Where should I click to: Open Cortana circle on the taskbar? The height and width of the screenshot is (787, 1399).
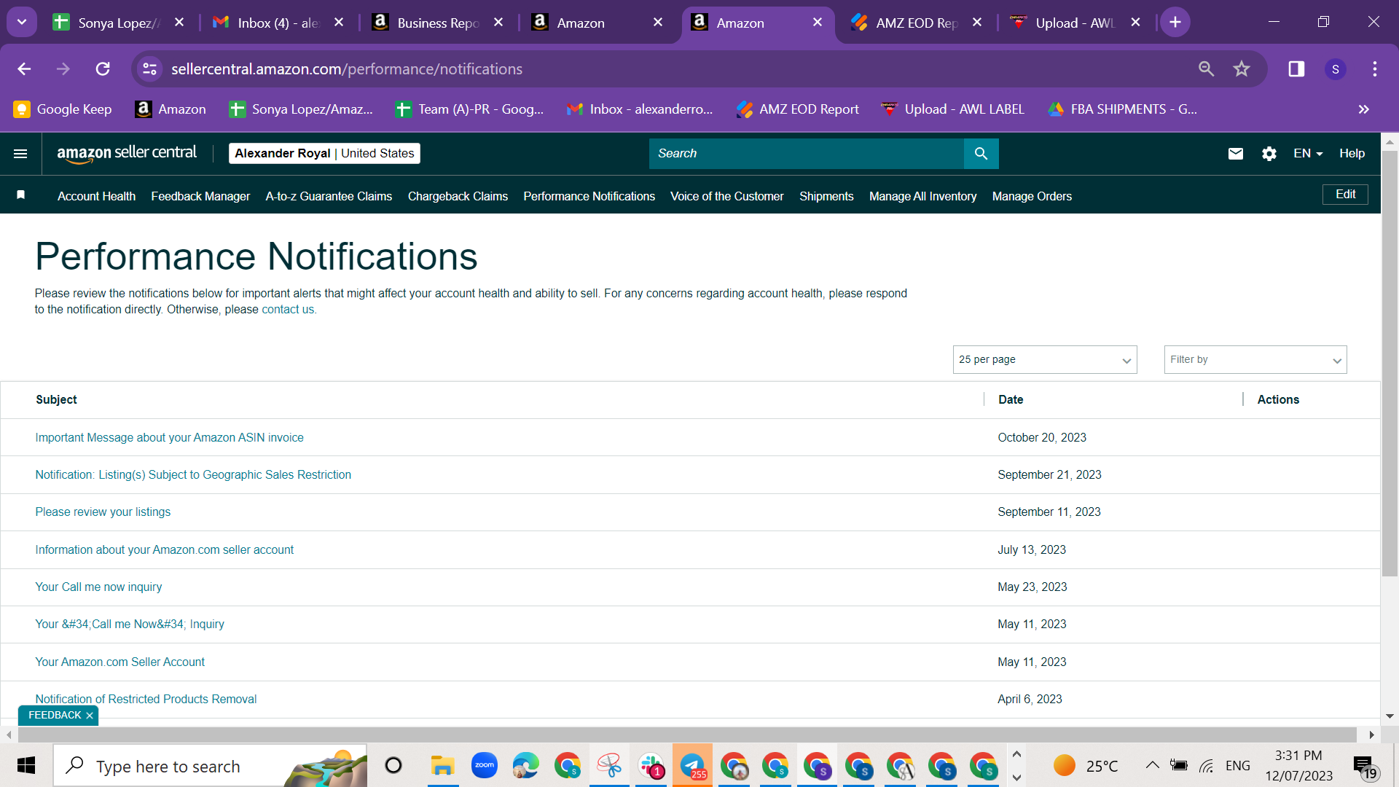[393, 766]
